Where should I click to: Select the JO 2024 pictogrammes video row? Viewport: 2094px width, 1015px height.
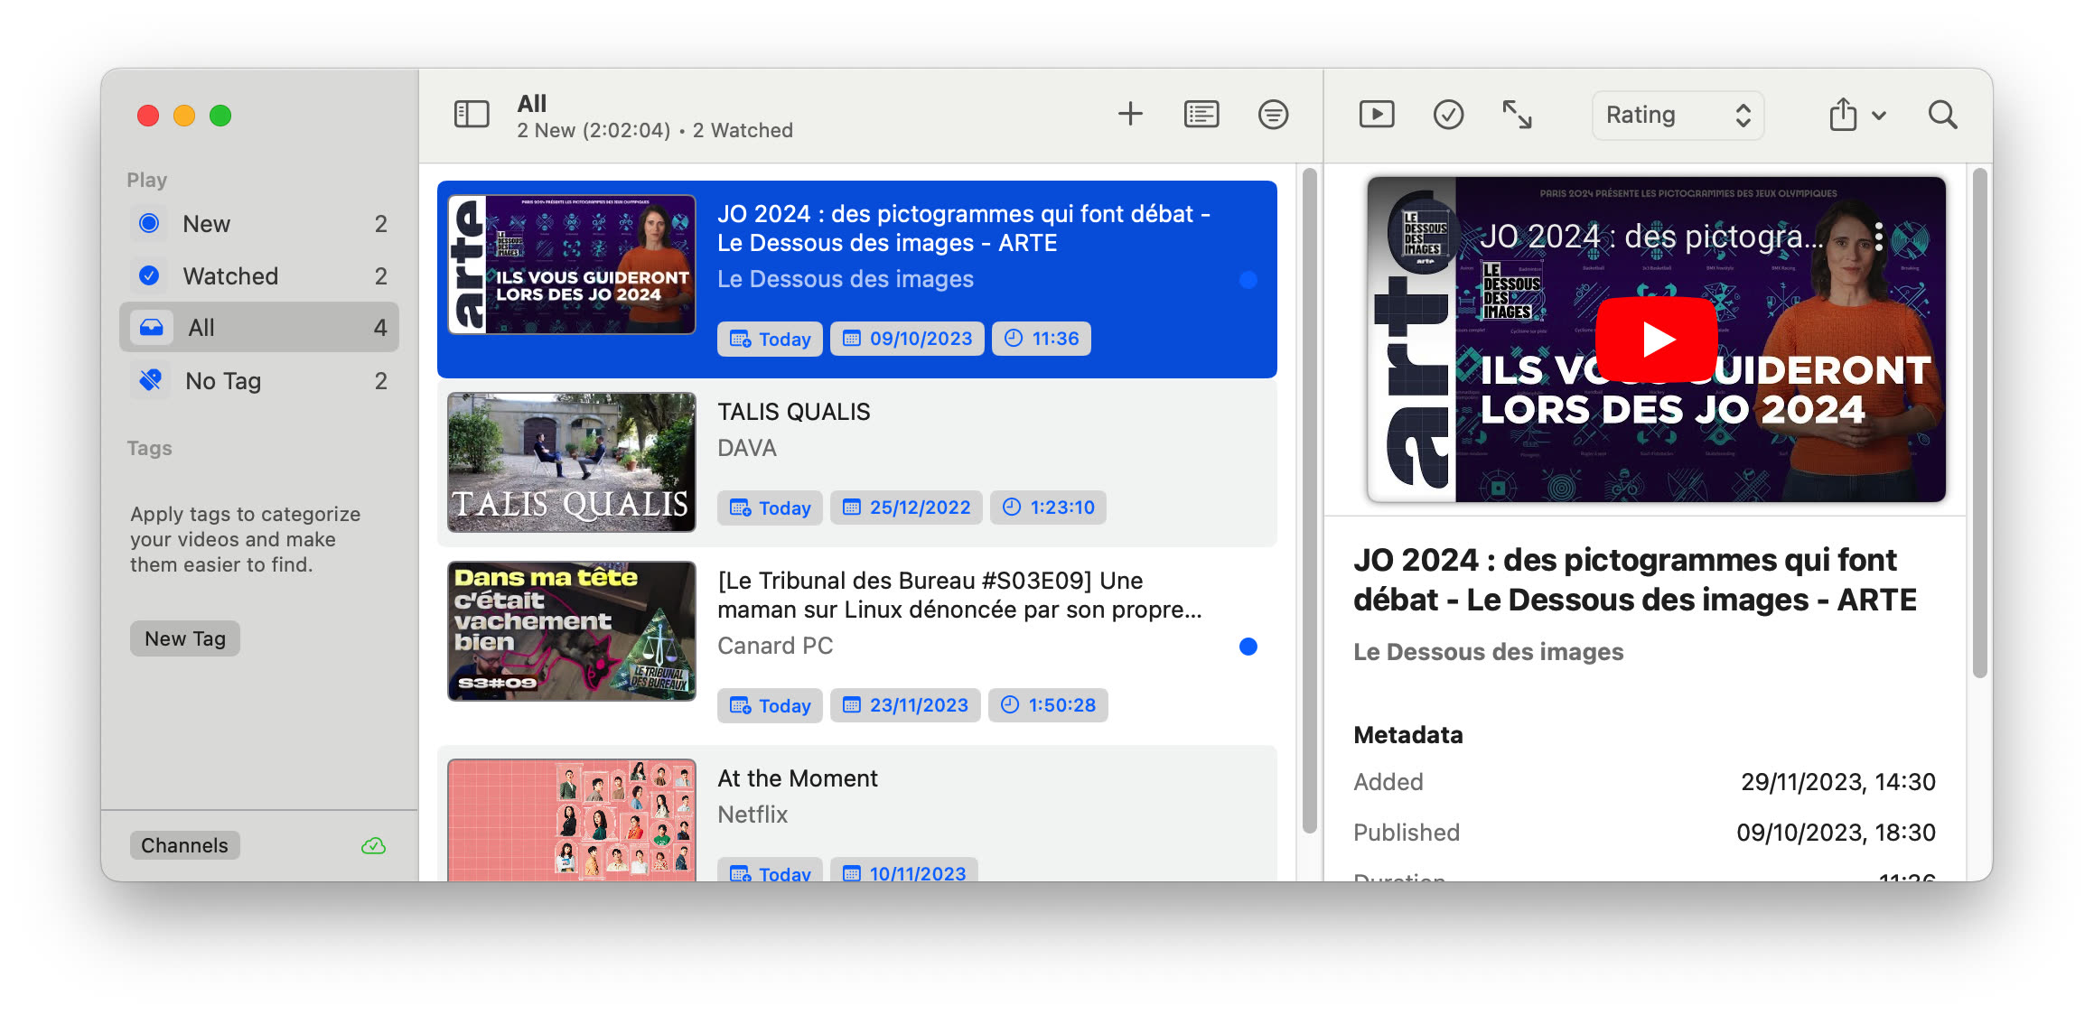point(856,279)
